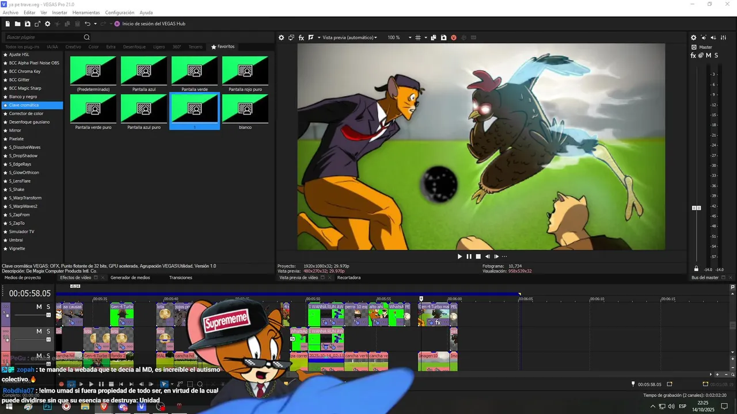Click the record button in timeline transport
This screenshot has height=414, width=737.
61,384
